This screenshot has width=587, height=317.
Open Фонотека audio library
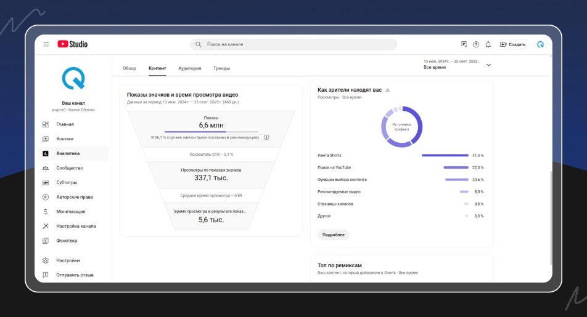pyautogui.click(x=67, y=241)
